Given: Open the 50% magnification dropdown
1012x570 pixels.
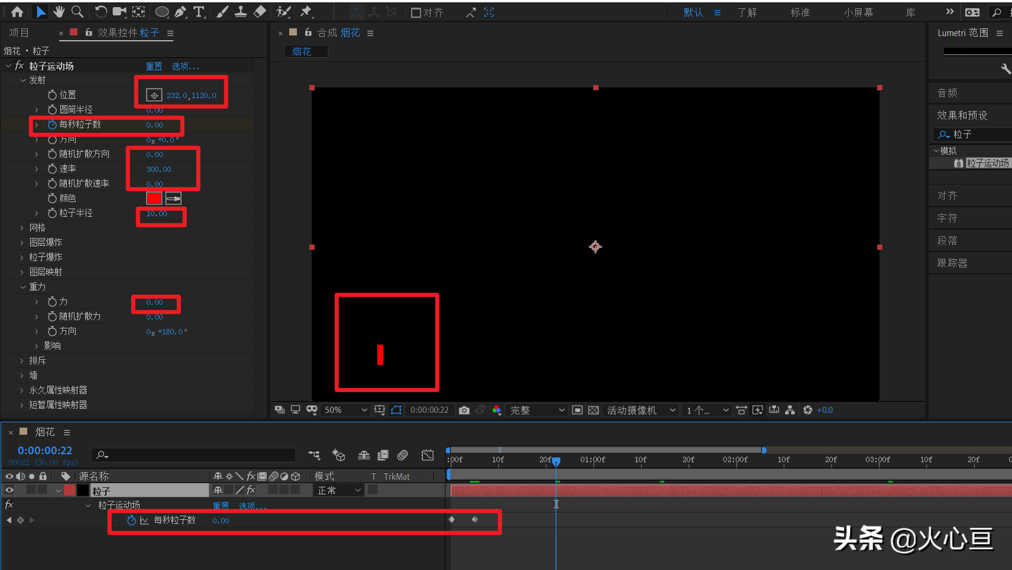Looking at the screenshot, I should [x=345, y=410].
